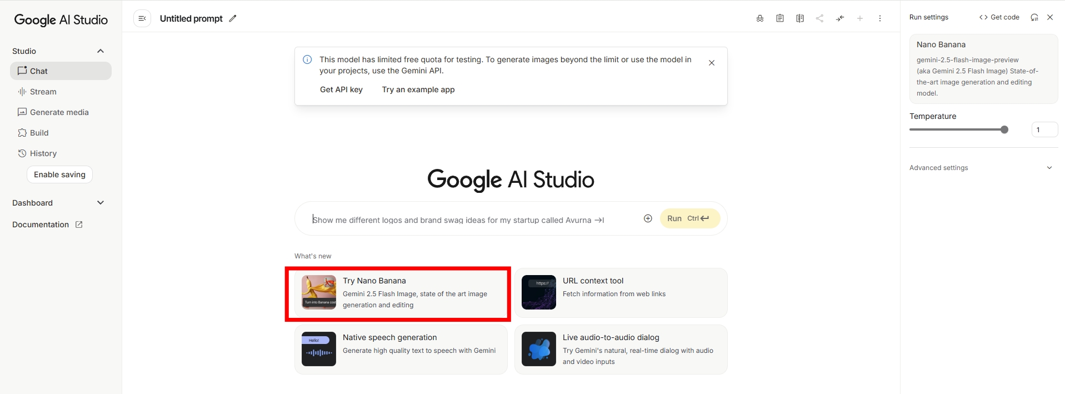The height and width of the screenshot is (394, 1065).
Task: Open Native speech generation card
Action: [x=401, y=350]
